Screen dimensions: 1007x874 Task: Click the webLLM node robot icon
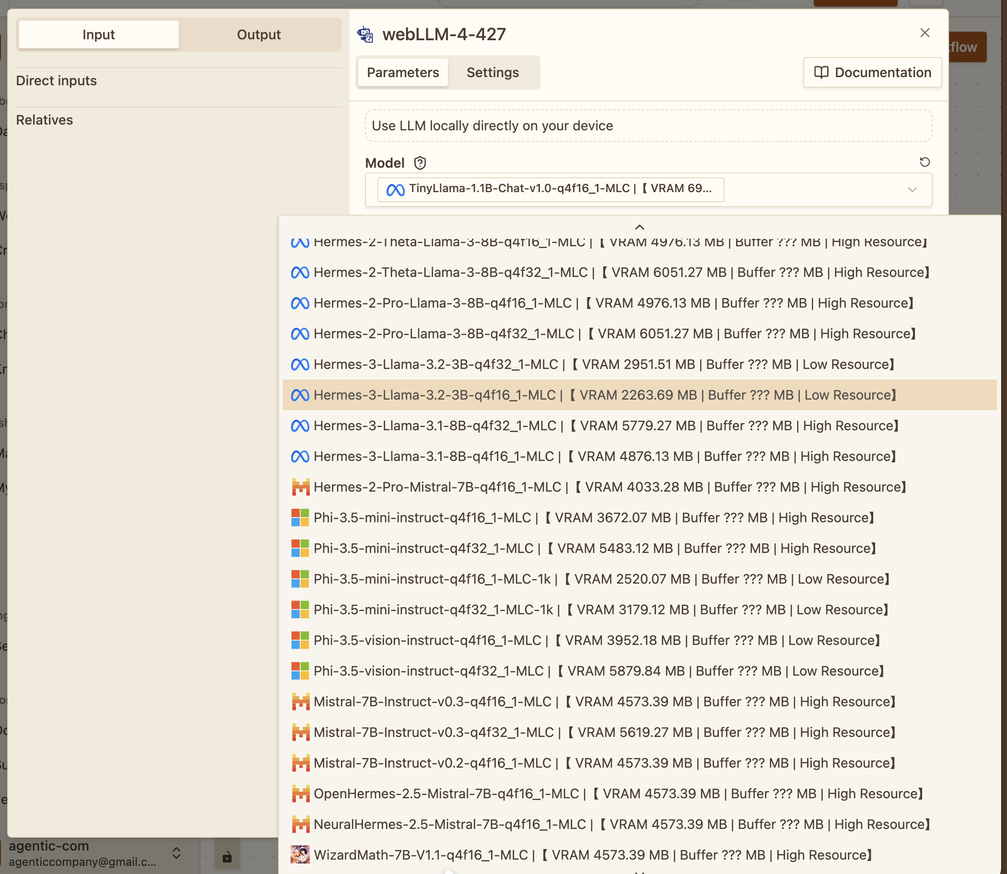365,34
